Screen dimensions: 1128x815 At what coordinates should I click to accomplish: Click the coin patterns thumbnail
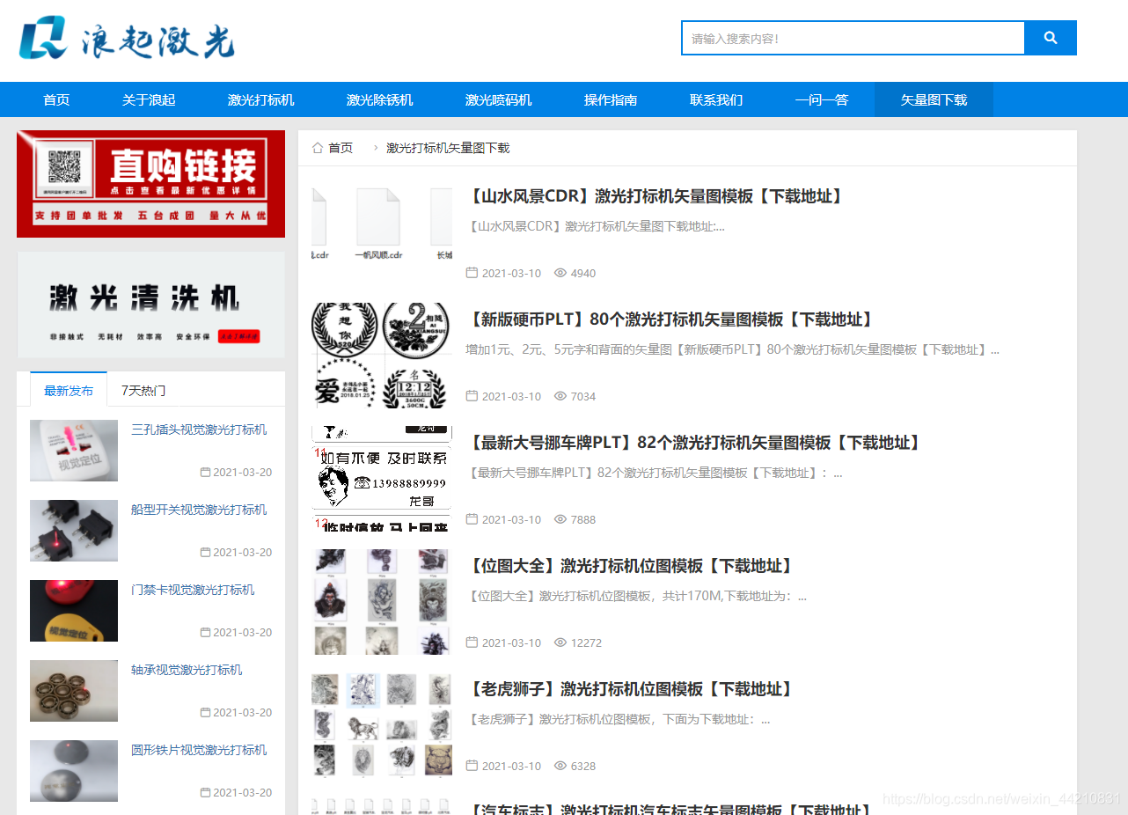[382, 356]
